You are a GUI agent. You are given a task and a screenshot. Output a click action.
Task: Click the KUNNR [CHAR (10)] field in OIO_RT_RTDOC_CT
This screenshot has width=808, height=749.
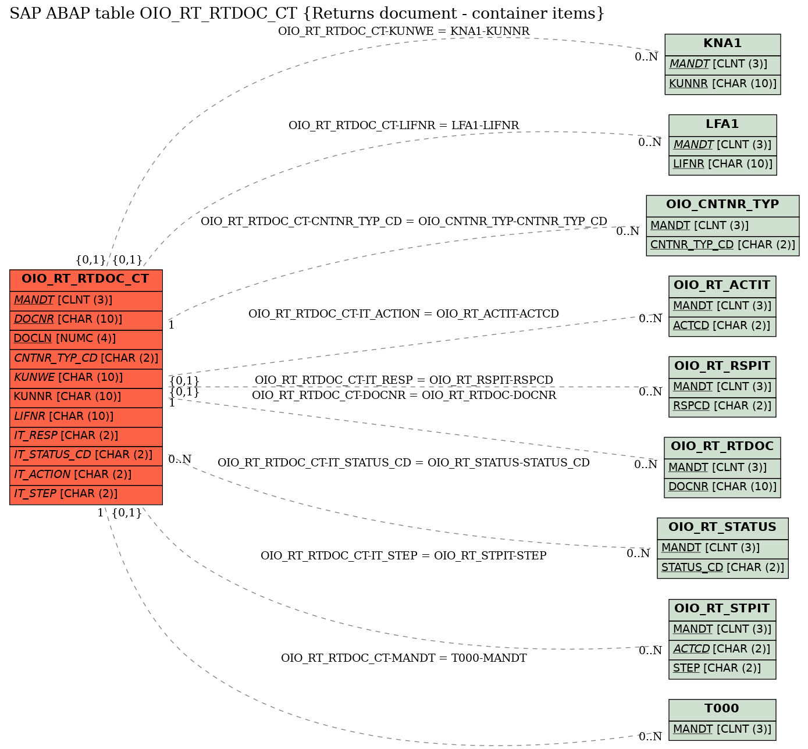86,397
